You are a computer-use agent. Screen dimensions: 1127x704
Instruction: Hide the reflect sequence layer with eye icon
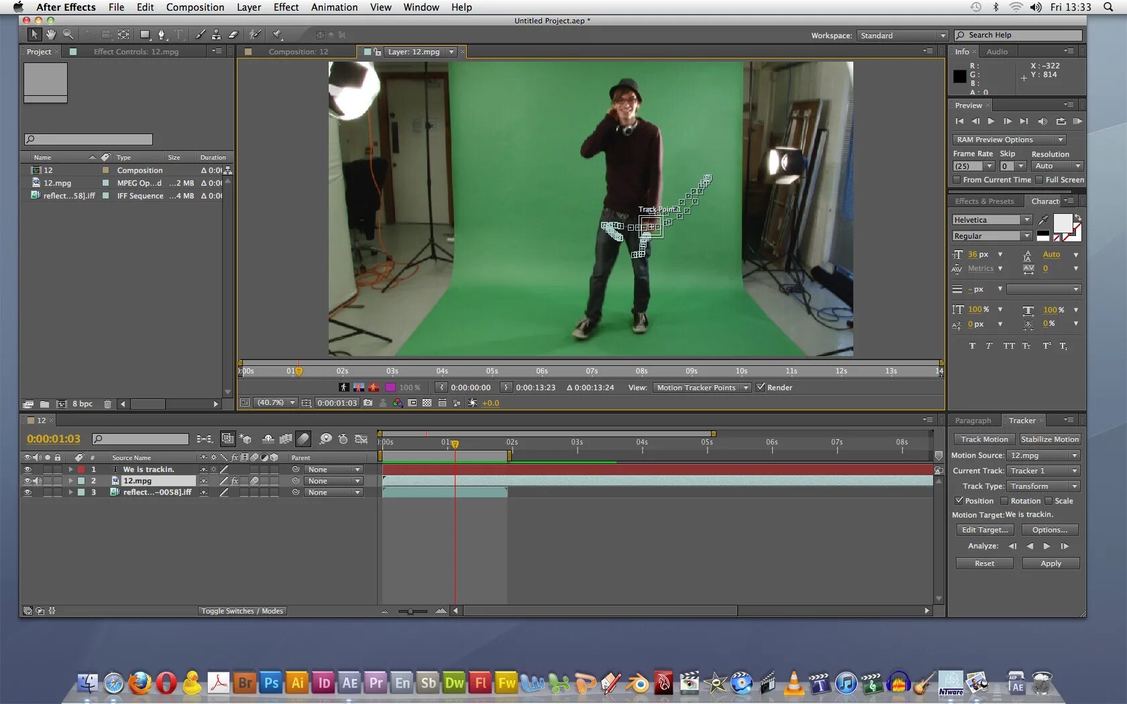pos(28,492)
